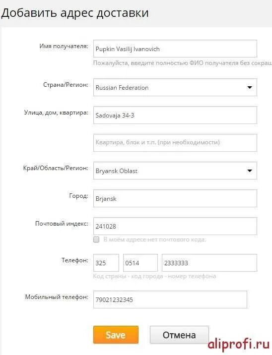Open the Bryansk Oblast region dropdown
The width and height of the screenshot is (272, 355).
(x=175, y=171)
